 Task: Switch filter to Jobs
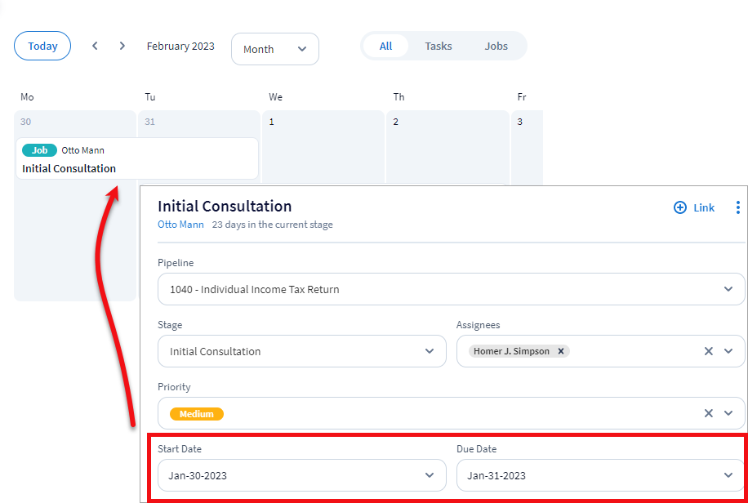click(x=496, y=46)
